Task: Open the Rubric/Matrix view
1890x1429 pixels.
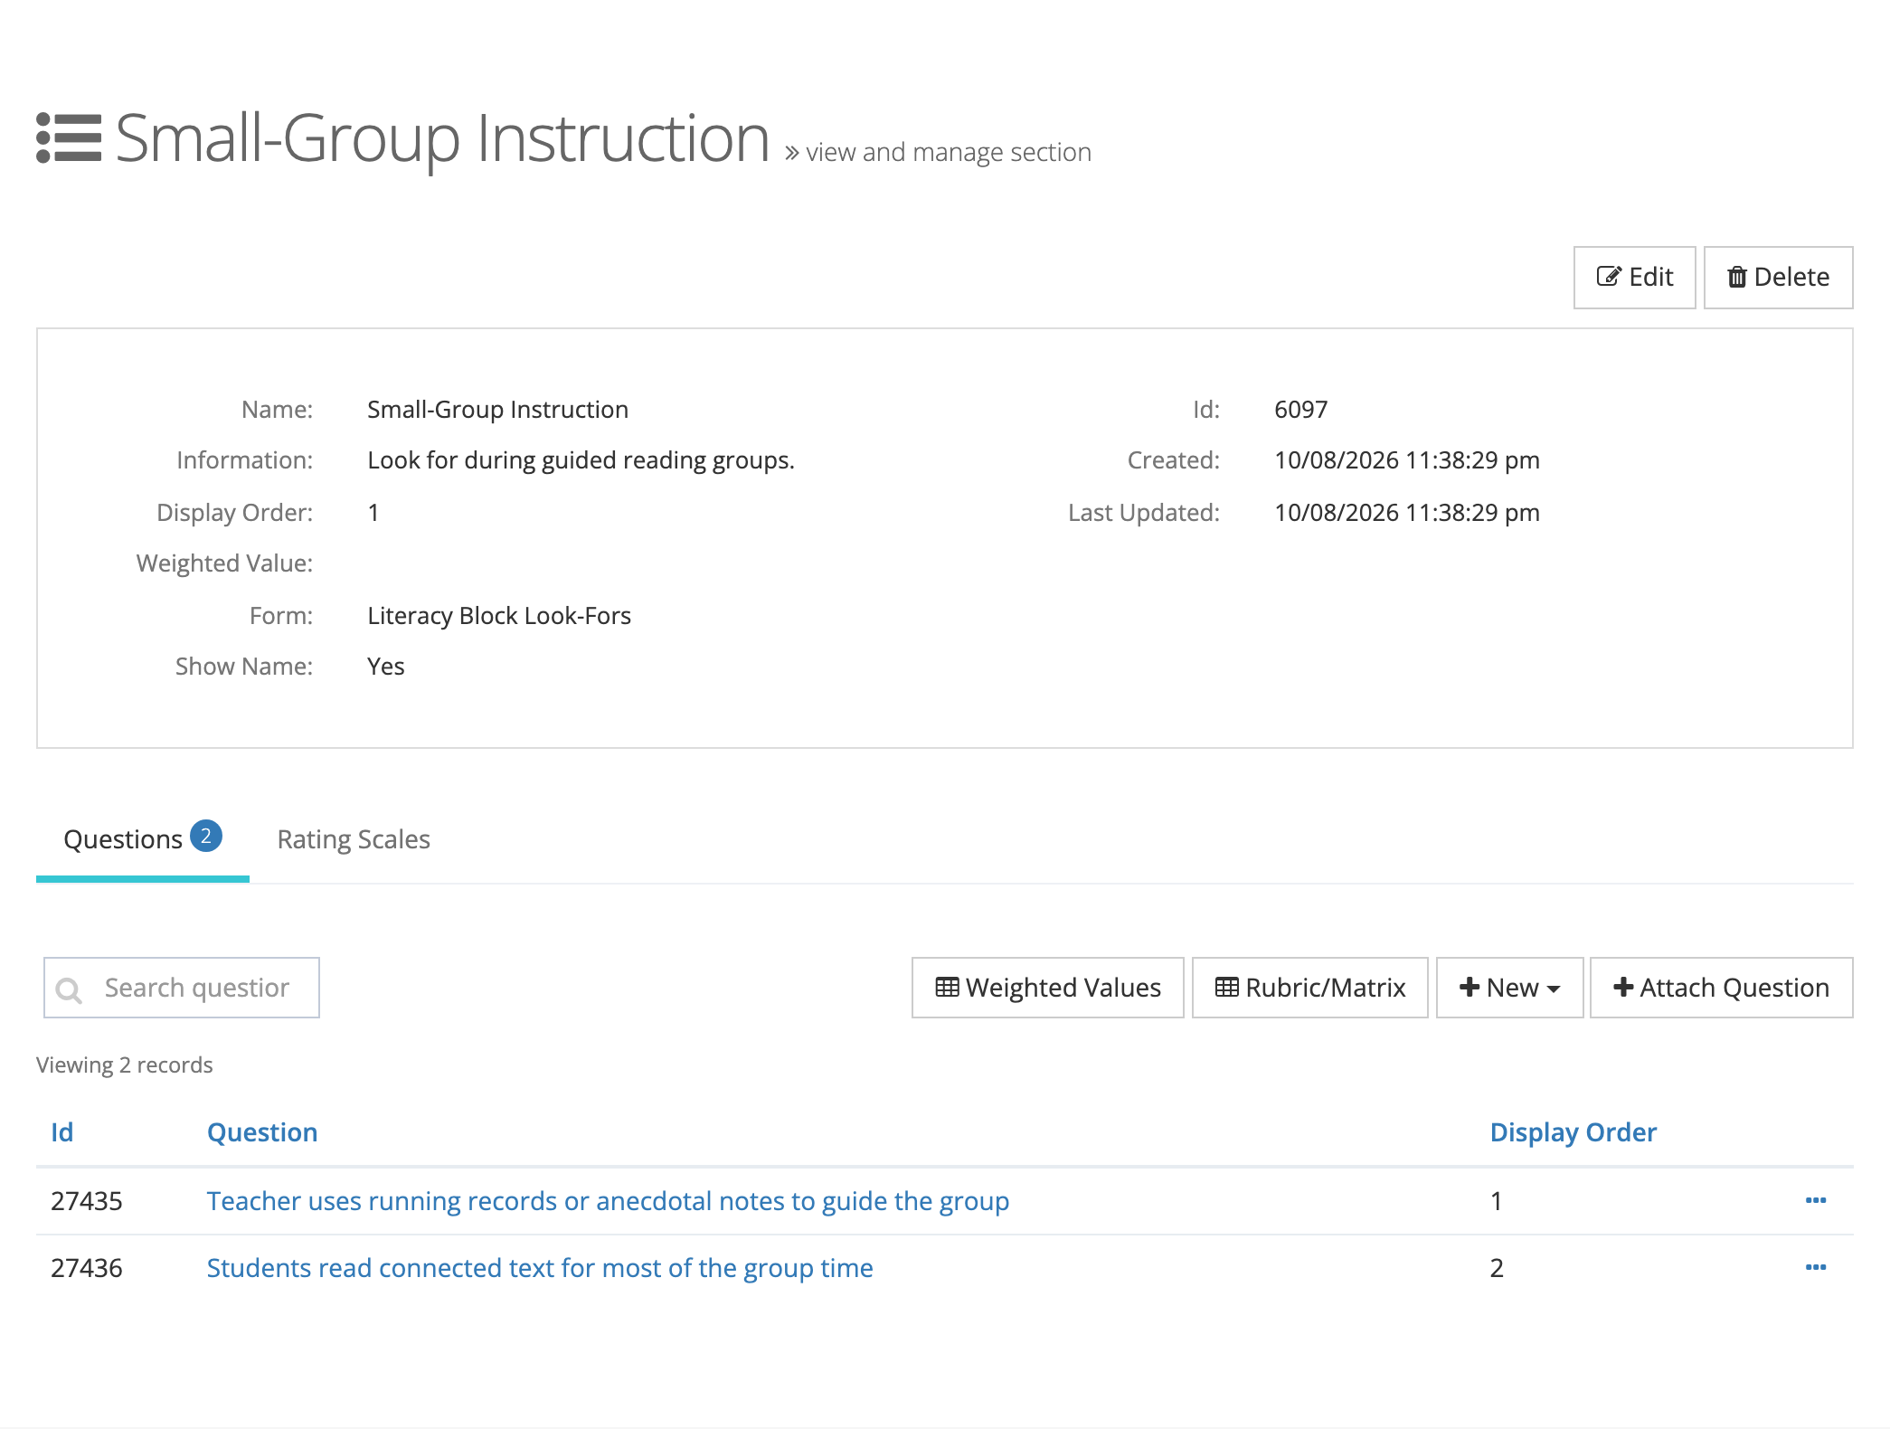Action: click(1309, 988)
